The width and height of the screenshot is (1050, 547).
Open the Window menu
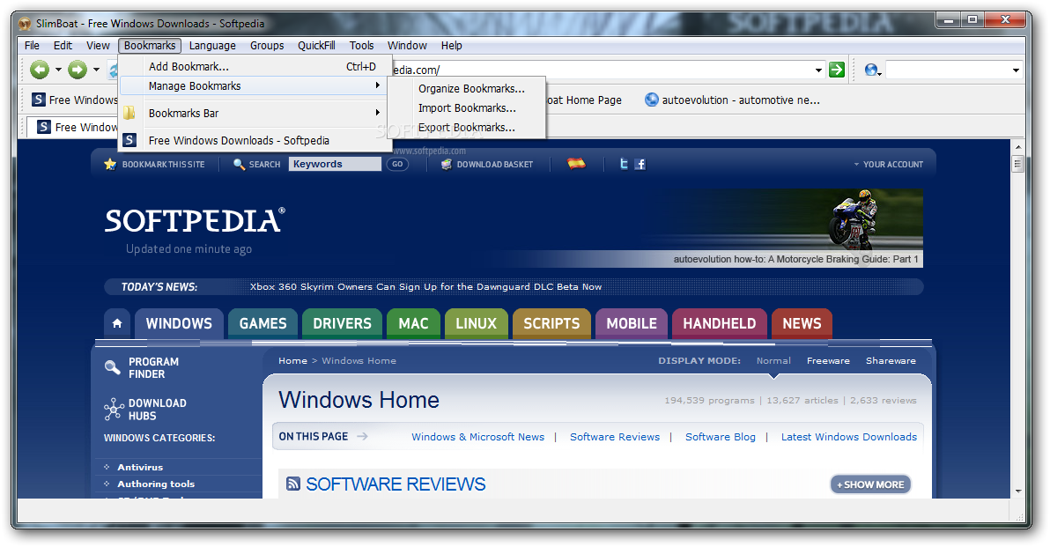(407, 46)
